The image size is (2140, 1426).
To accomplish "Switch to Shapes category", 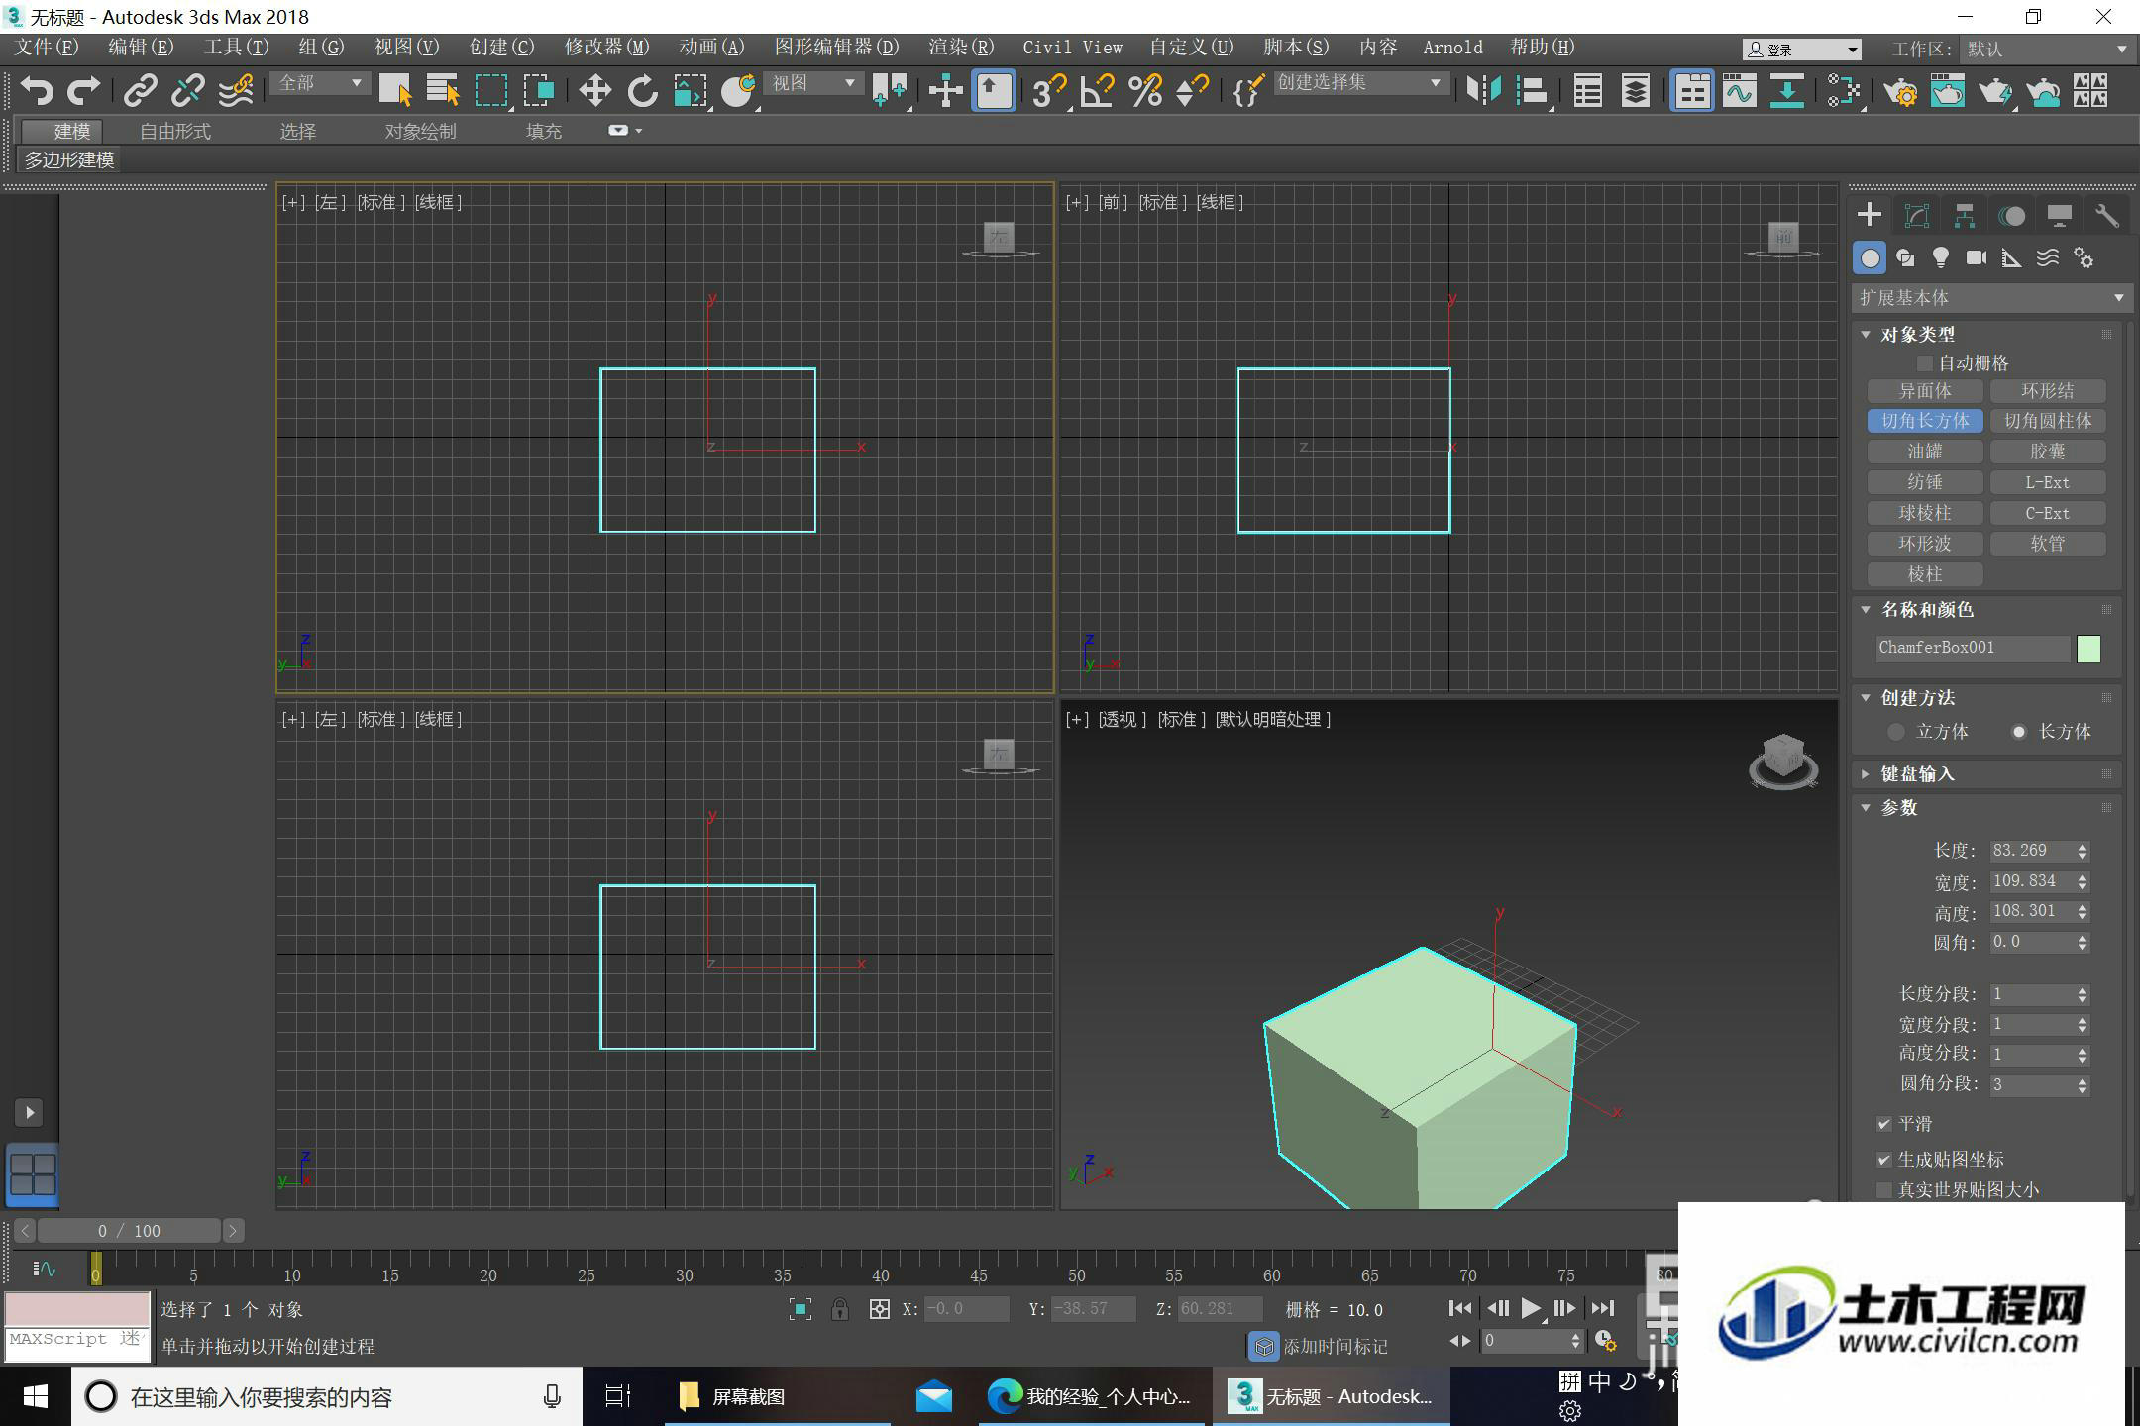I will coord(1905,258).
